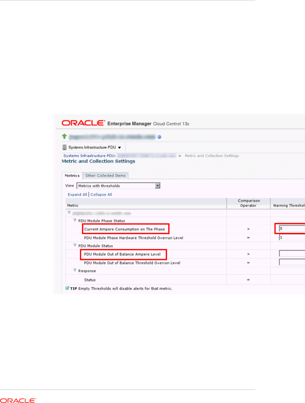Click warning threshold field for Out of Balance Ampere
The image size is (305, 403).
point(292,253)
